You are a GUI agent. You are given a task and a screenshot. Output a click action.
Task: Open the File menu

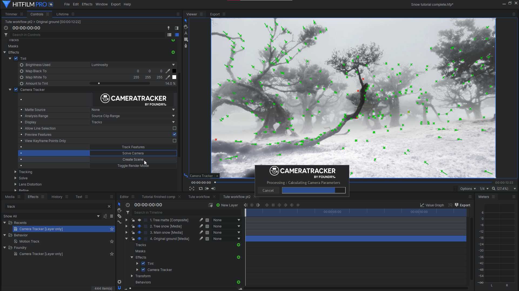coord(67,4)
